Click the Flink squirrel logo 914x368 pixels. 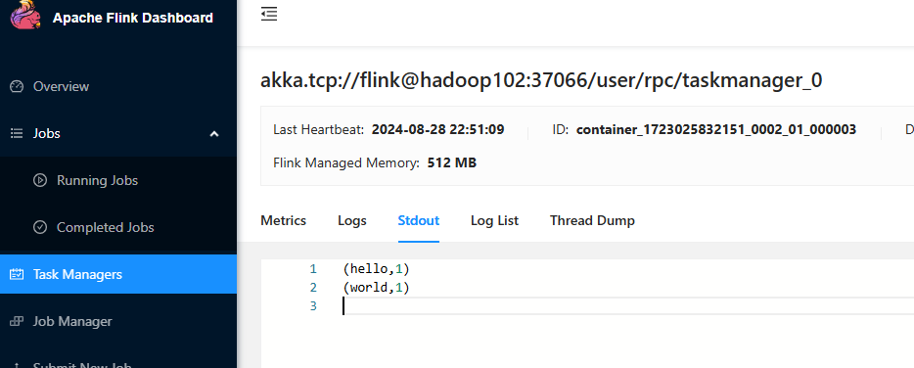[25, 15]
